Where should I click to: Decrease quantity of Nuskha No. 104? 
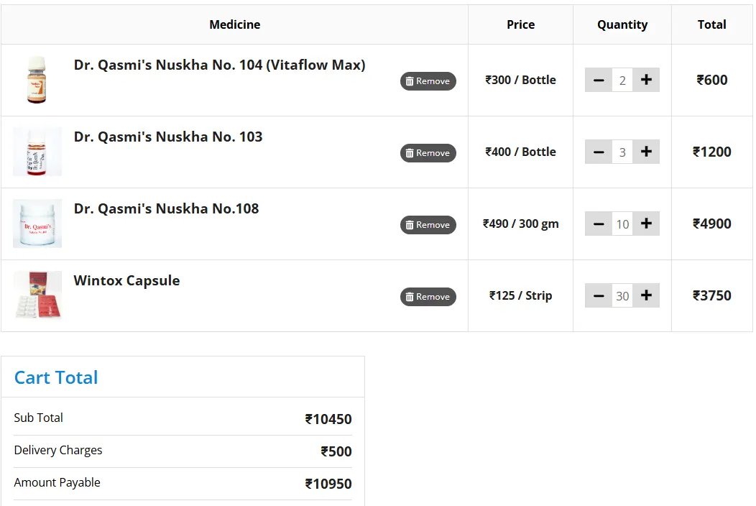pos(599,80)
